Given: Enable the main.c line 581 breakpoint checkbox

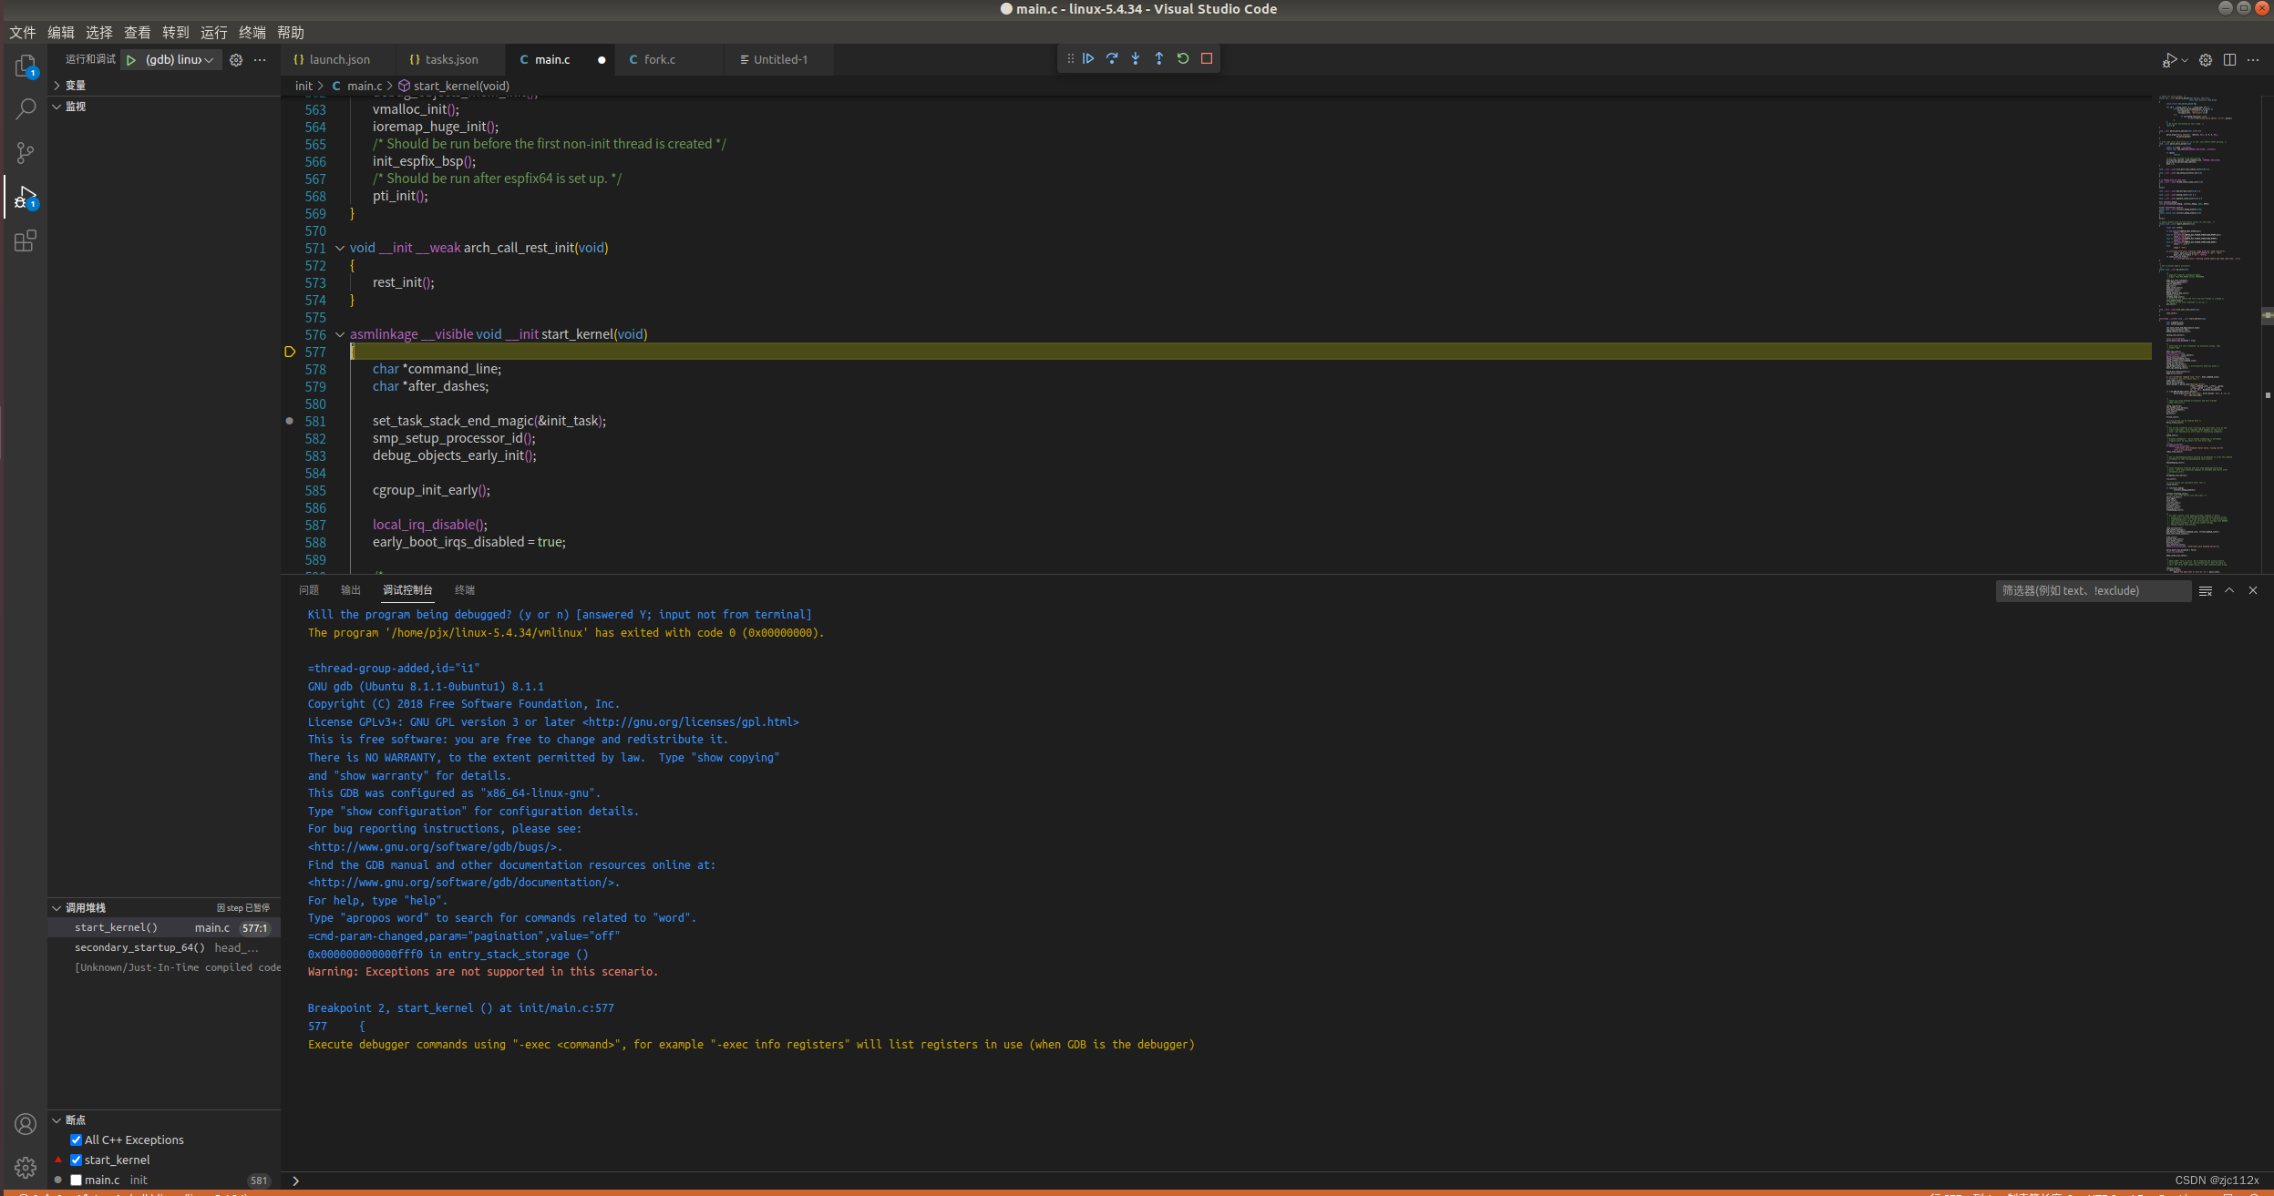Looking at the screenshot, I should (77, 1180).
